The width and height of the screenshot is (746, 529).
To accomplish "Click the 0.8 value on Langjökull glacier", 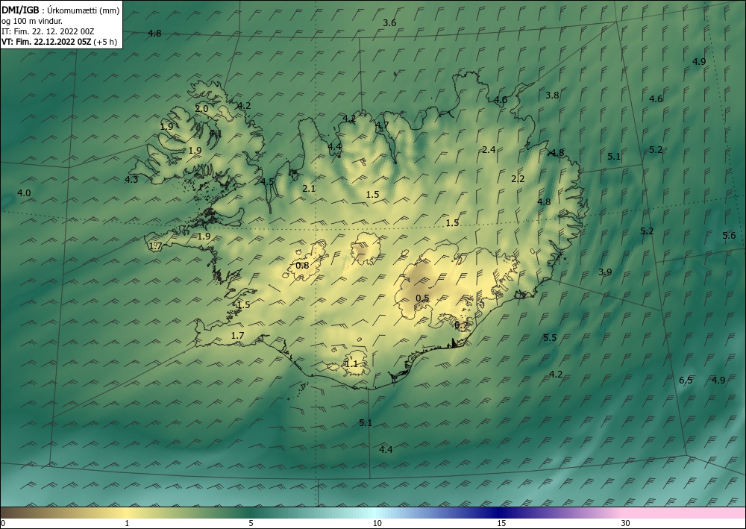I will tap(302, 266).
